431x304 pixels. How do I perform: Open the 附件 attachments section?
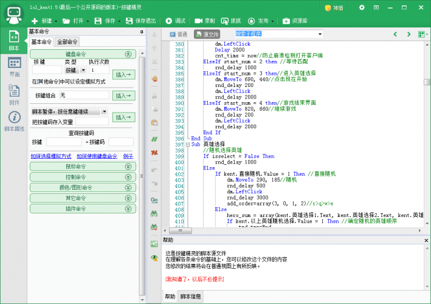pyautogui.click(x=15, y=95)
